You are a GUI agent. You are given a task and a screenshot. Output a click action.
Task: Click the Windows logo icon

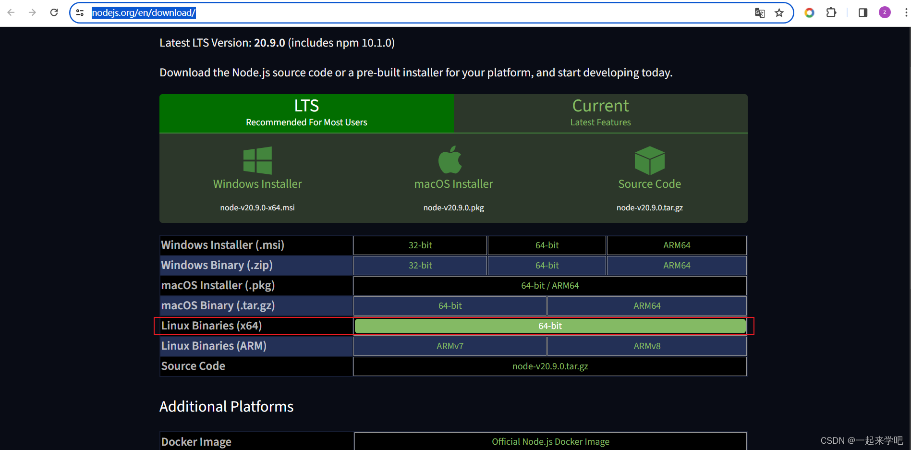point(257,160)
